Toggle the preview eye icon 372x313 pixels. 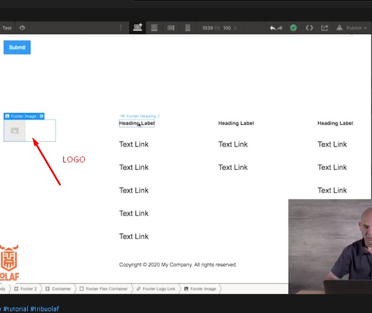point(22,28)
